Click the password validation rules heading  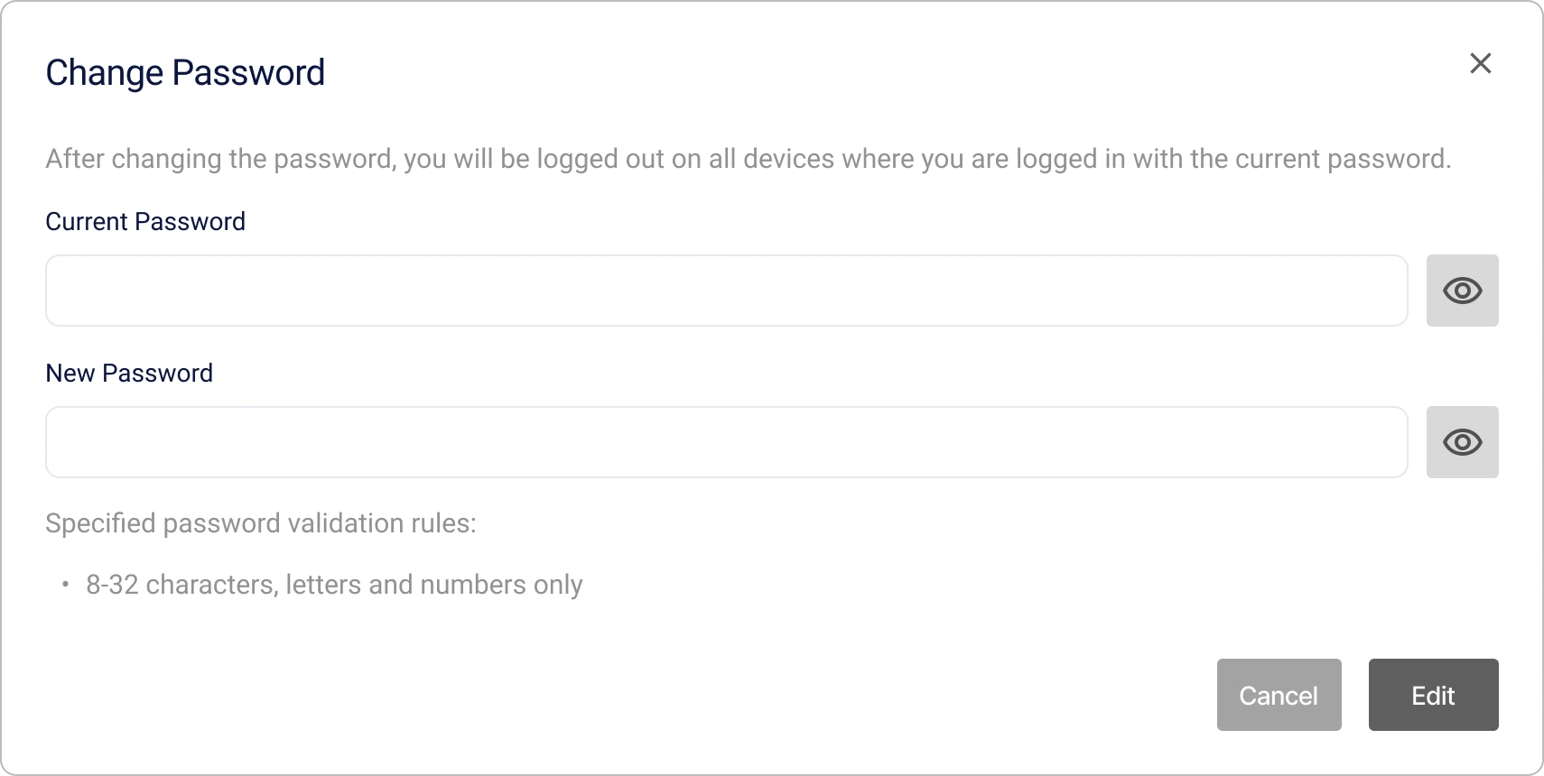260,523
